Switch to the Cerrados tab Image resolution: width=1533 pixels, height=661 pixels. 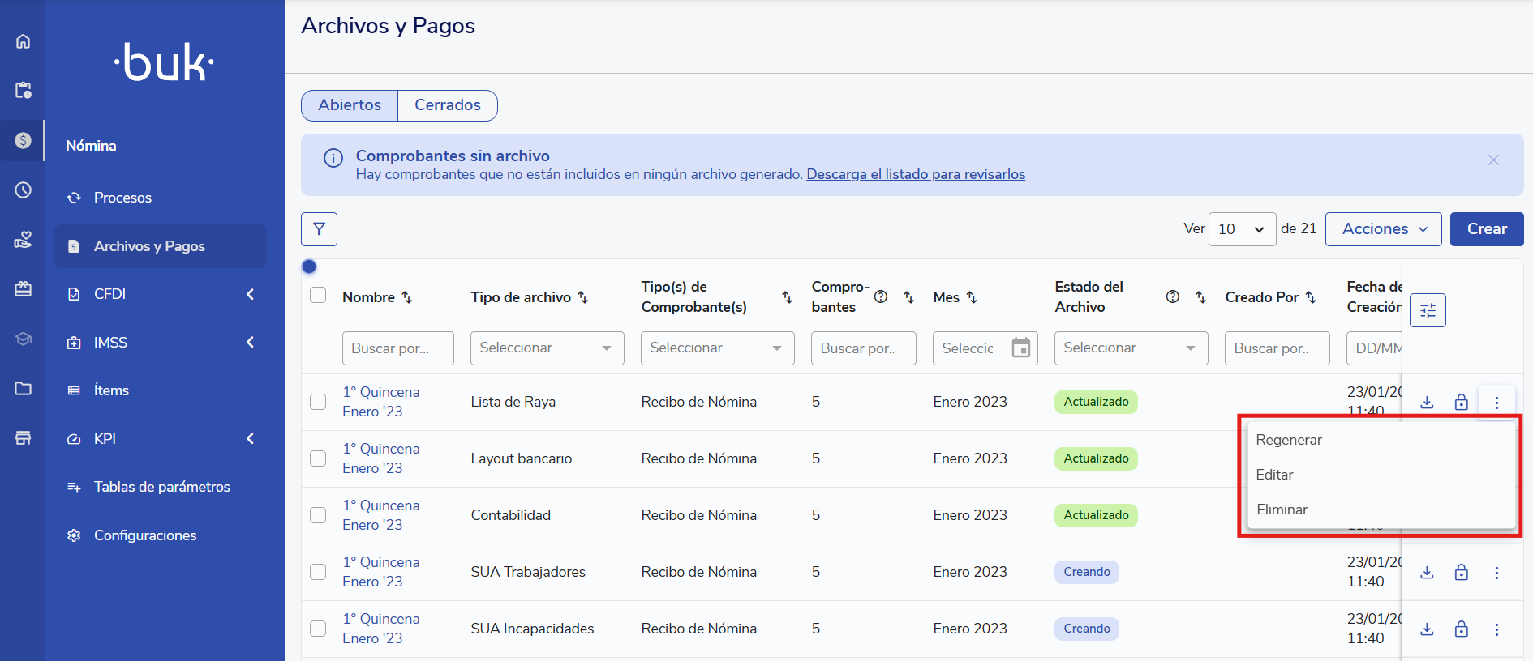click(x=447, y=105)
